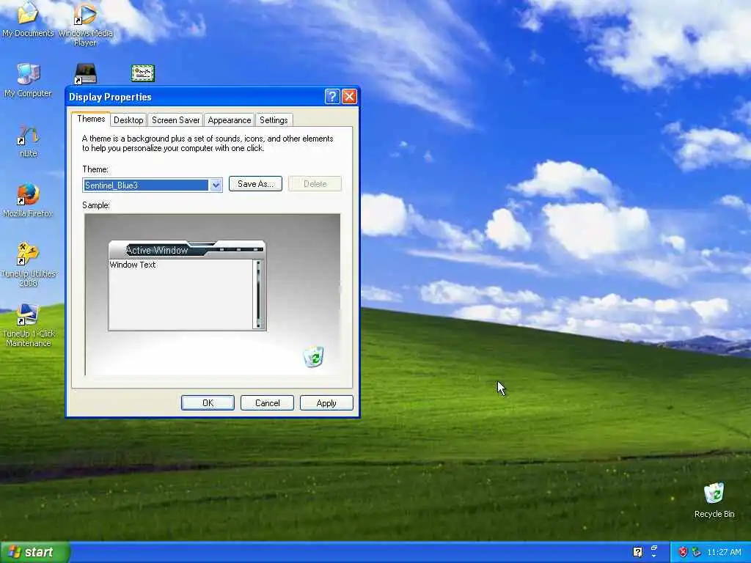
Task: Expand the Theme dropdown arrow
Action: pos(216,185)
